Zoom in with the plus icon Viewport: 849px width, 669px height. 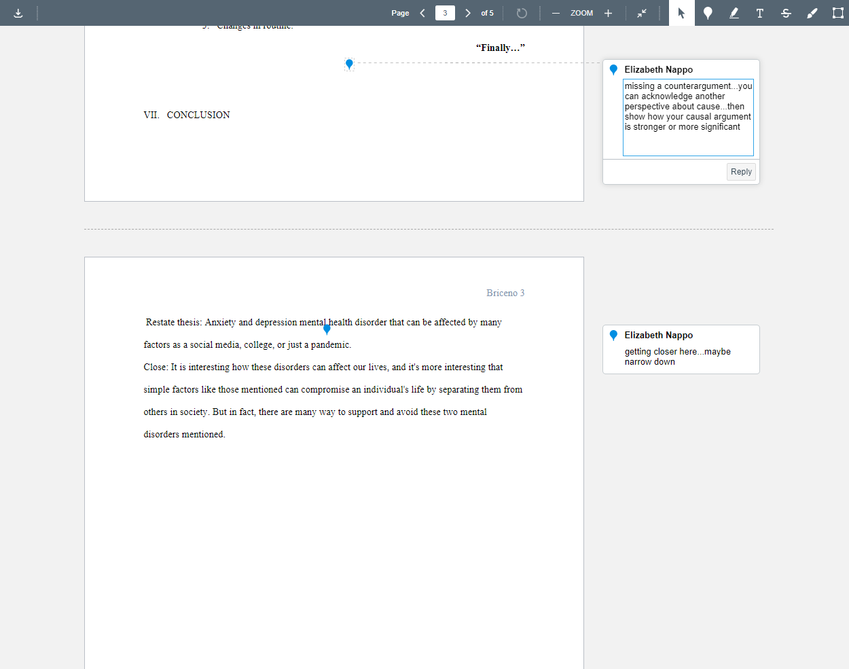point(608,13)
